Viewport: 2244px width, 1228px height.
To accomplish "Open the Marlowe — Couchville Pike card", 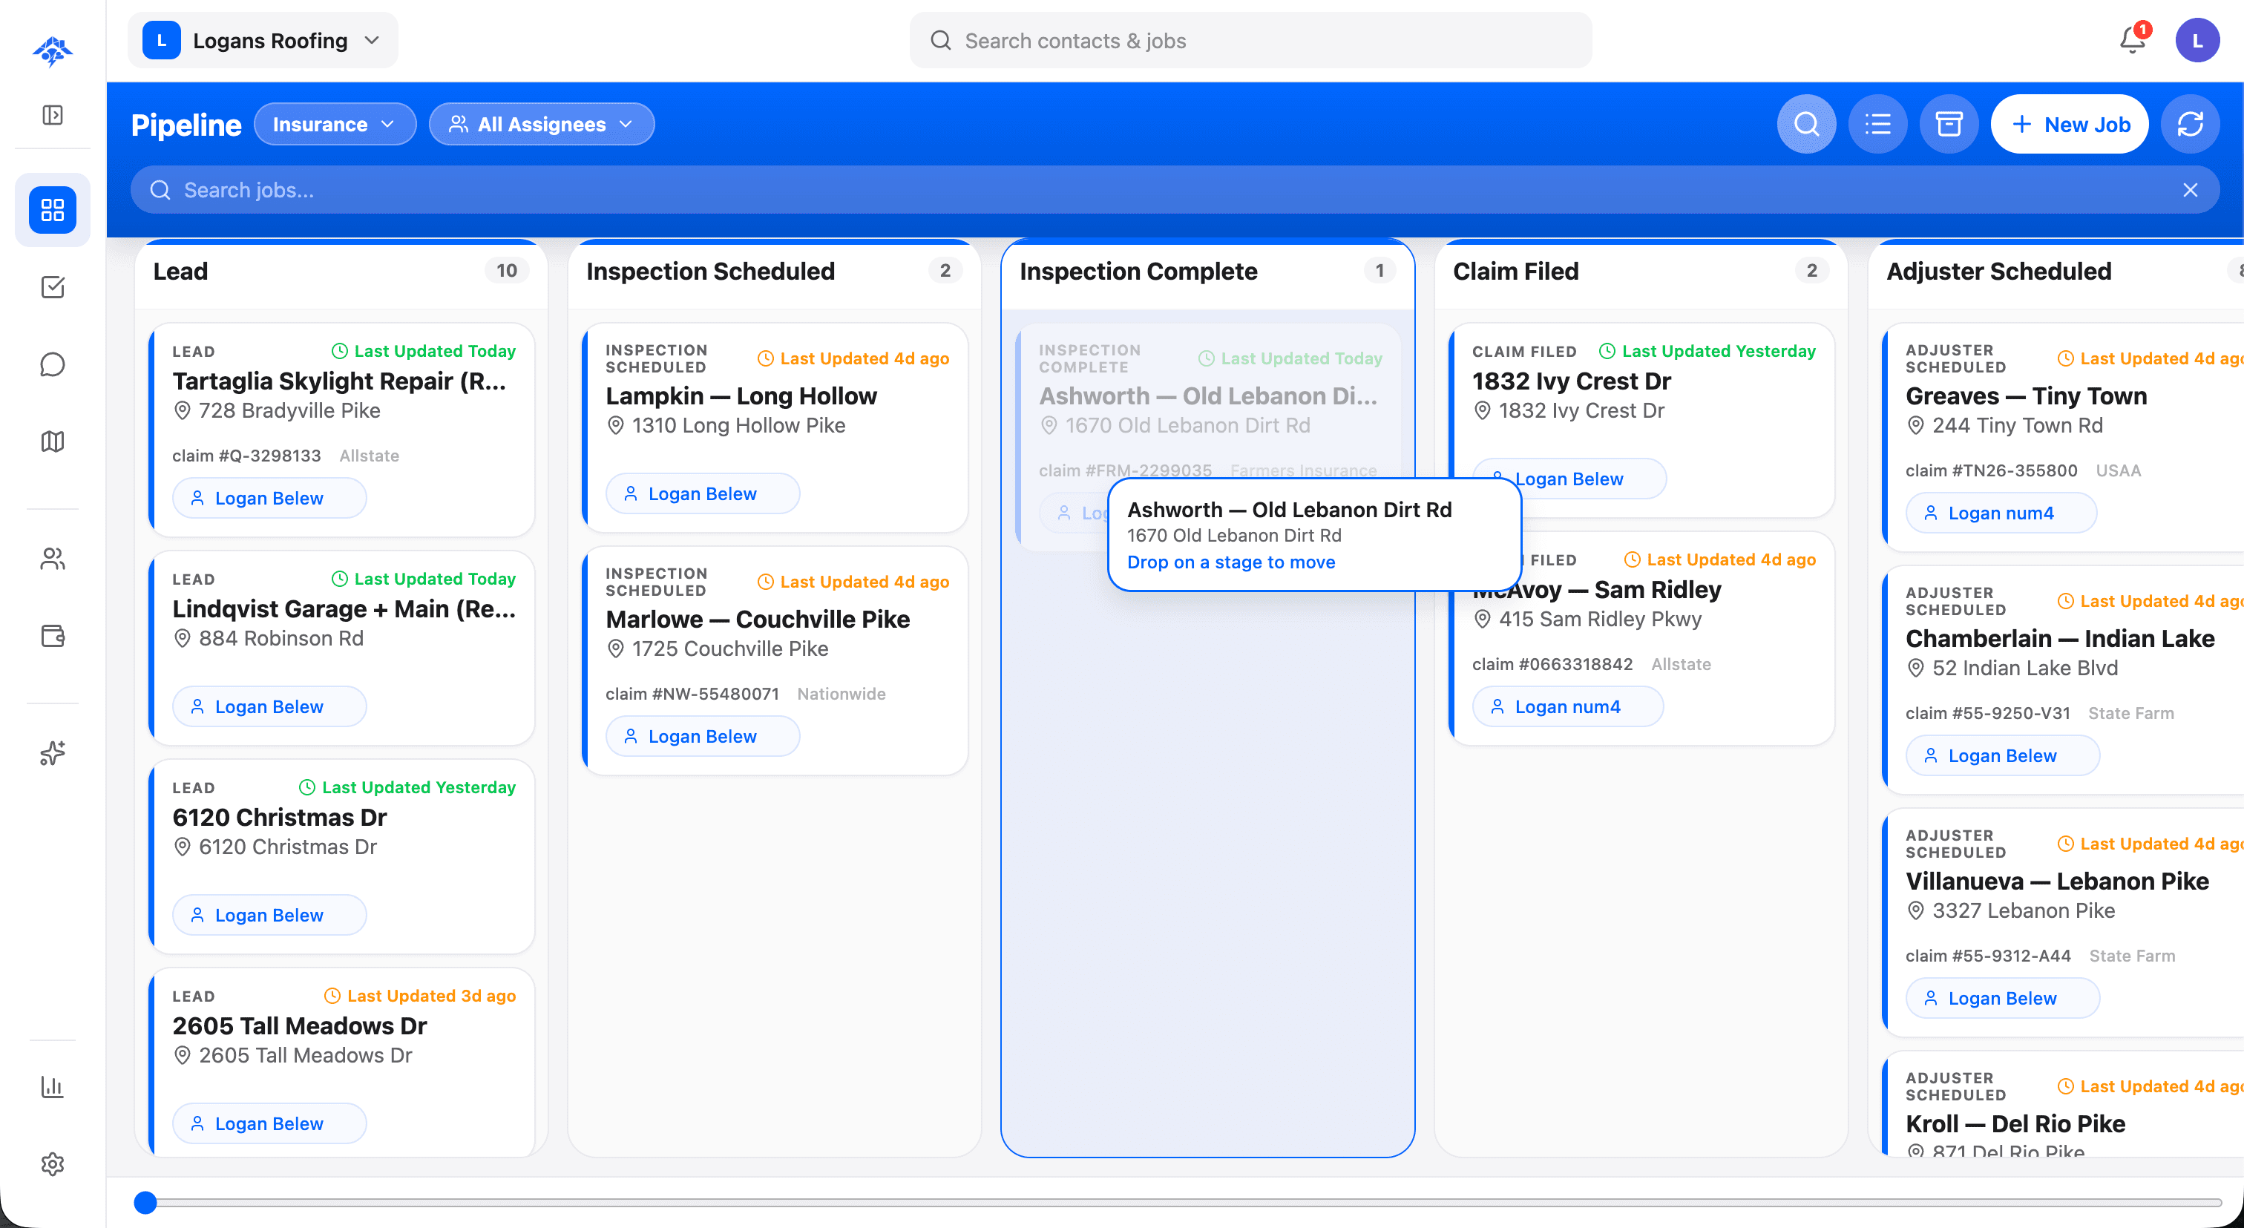I will (x=775, y=661).
